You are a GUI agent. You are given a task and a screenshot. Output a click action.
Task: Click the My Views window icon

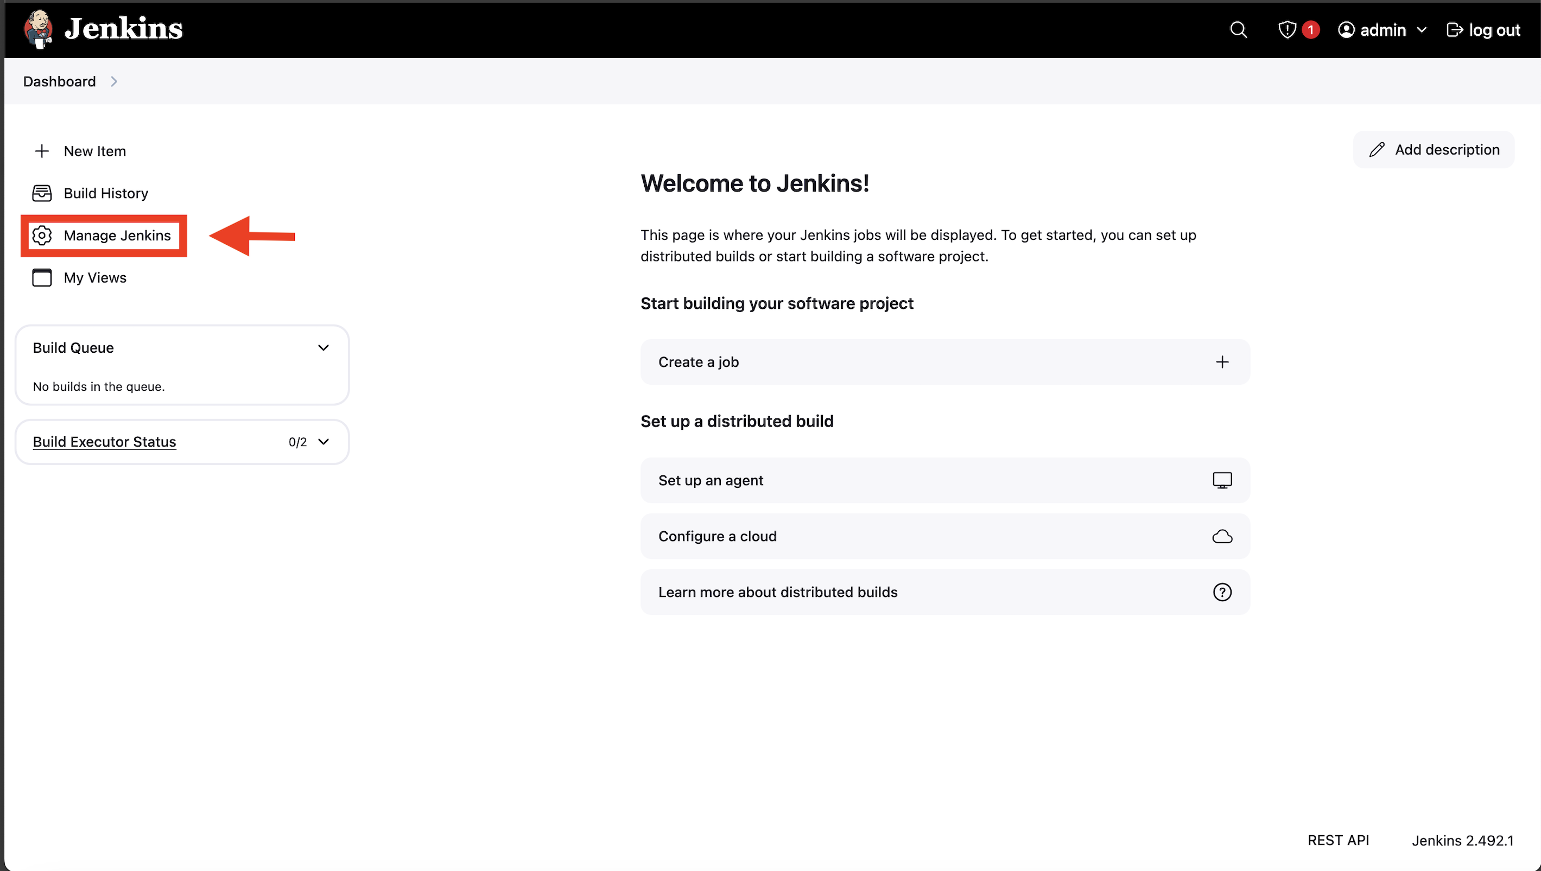click(x=41, y=277)
